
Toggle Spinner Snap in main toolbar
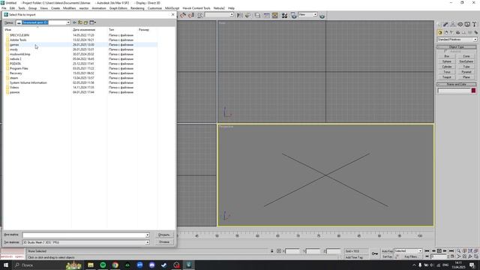191,15
